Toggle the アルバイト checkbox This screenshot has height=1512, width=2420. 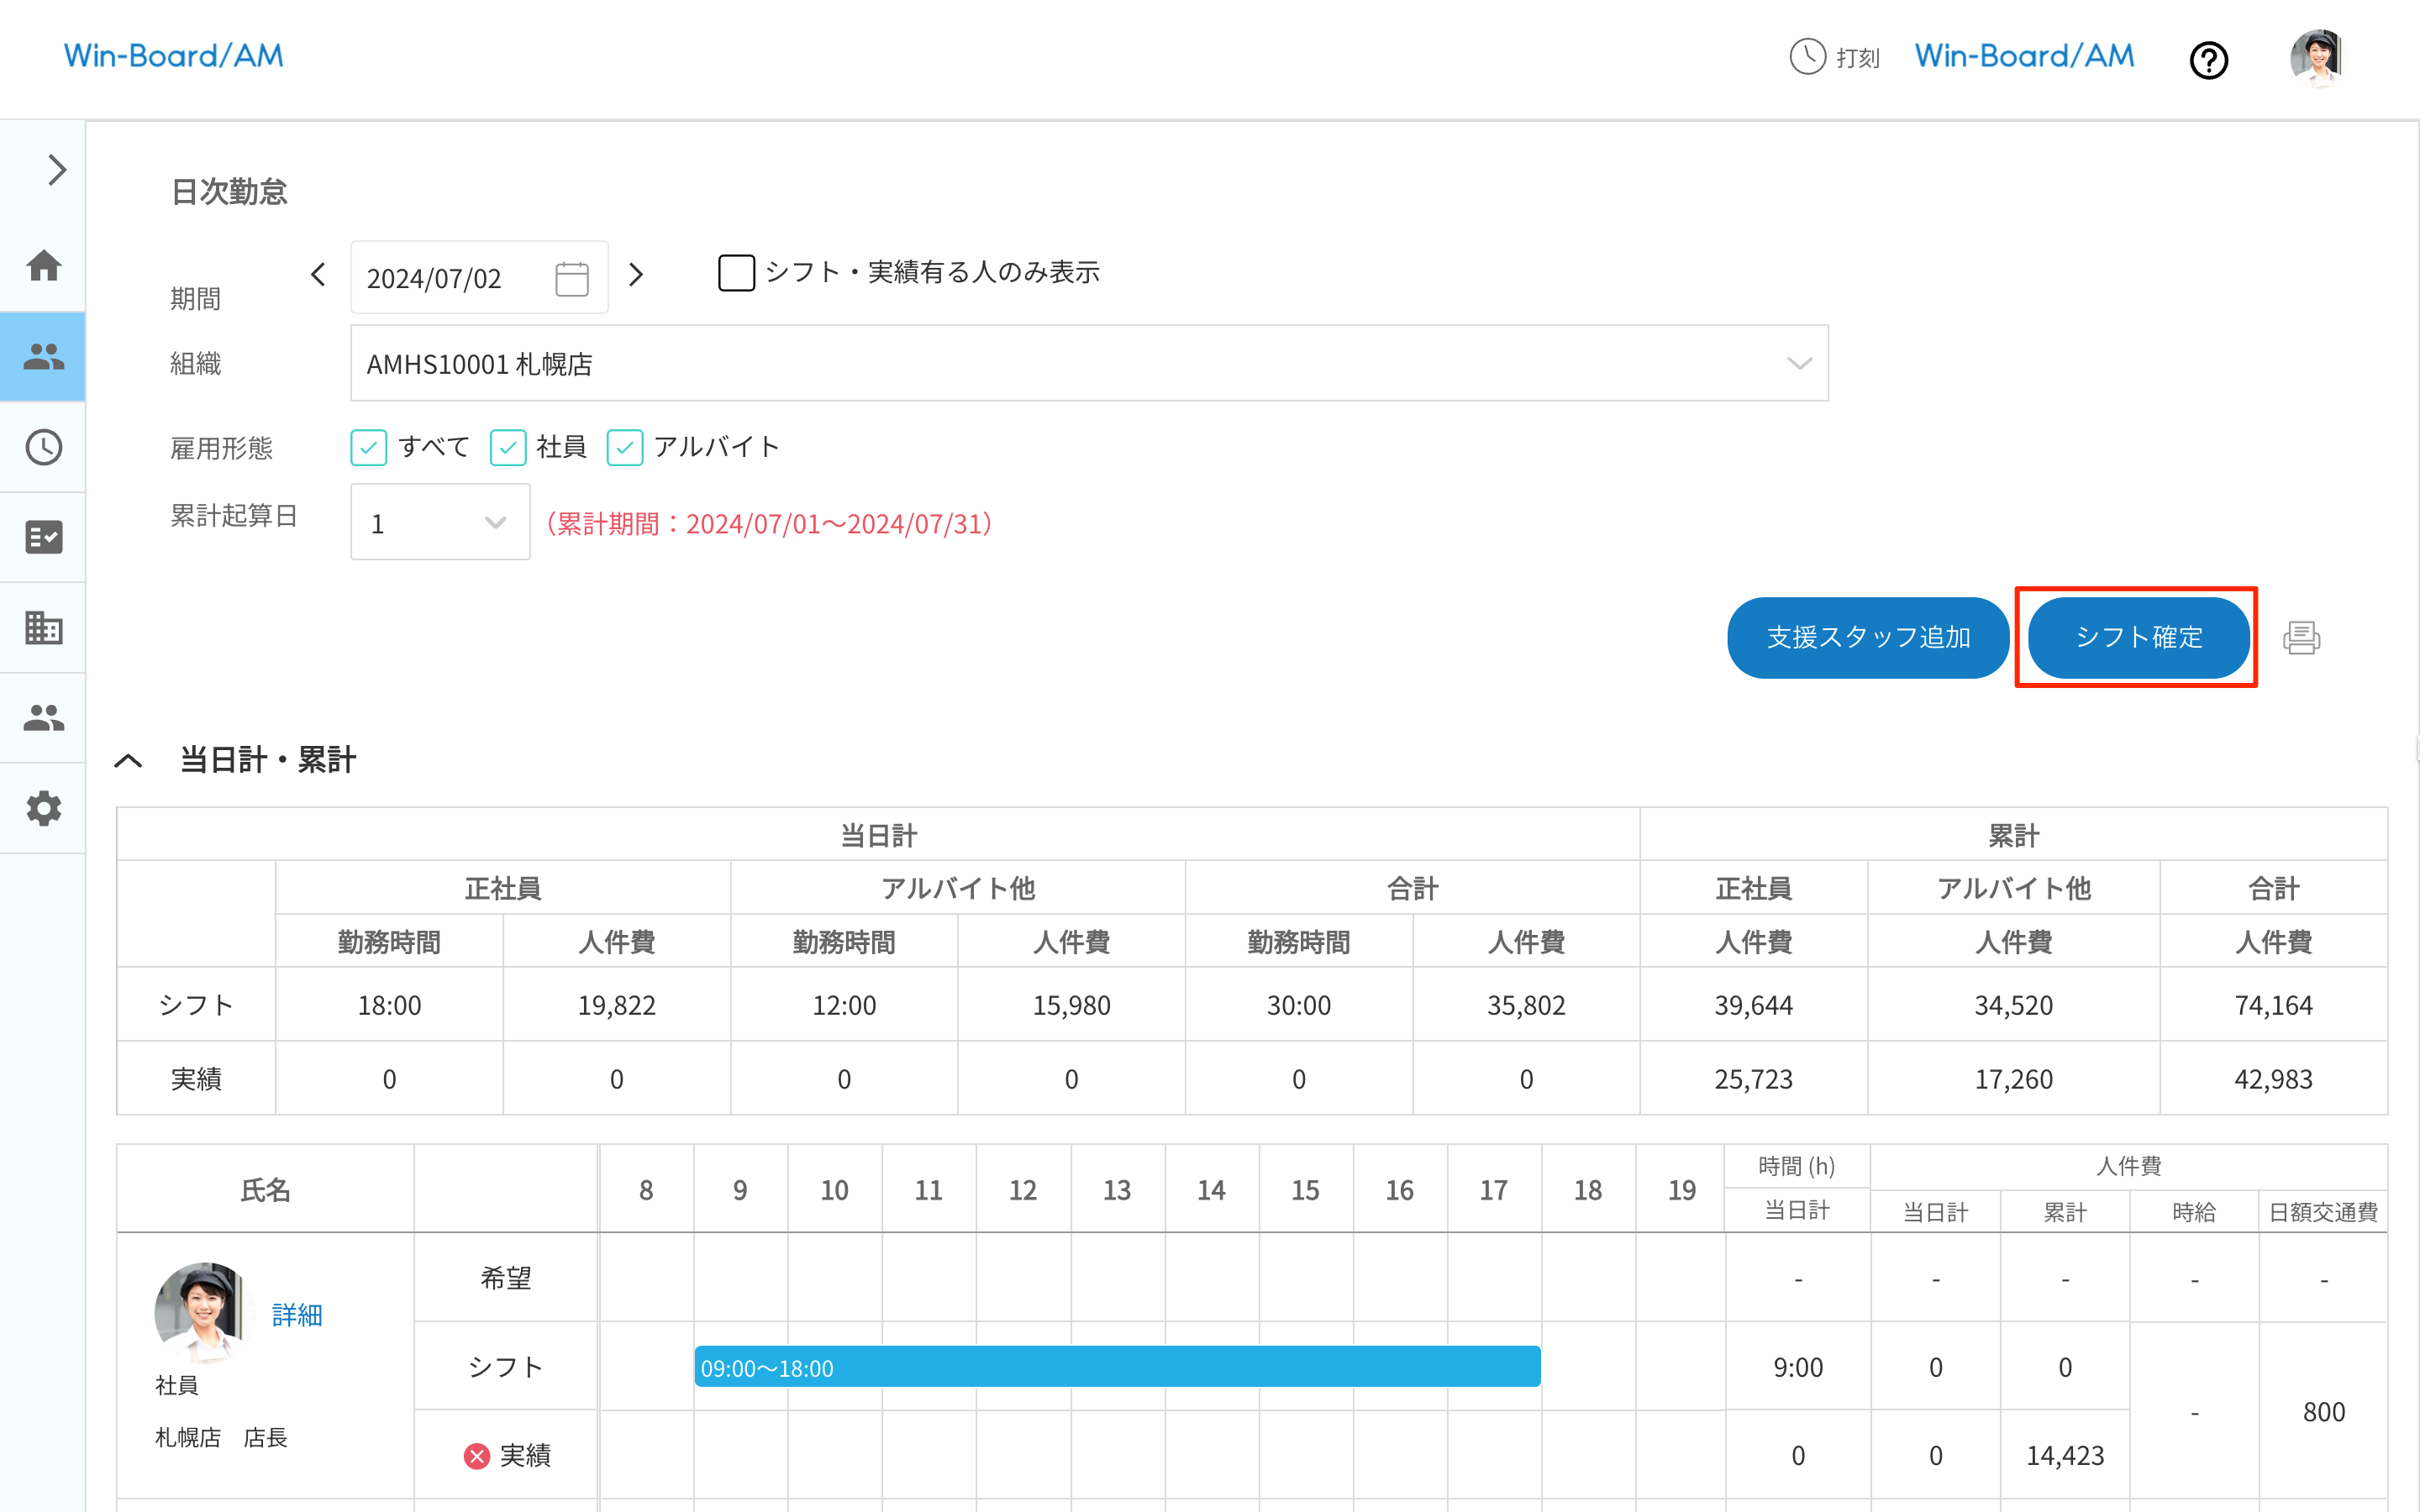click(625, 447)
